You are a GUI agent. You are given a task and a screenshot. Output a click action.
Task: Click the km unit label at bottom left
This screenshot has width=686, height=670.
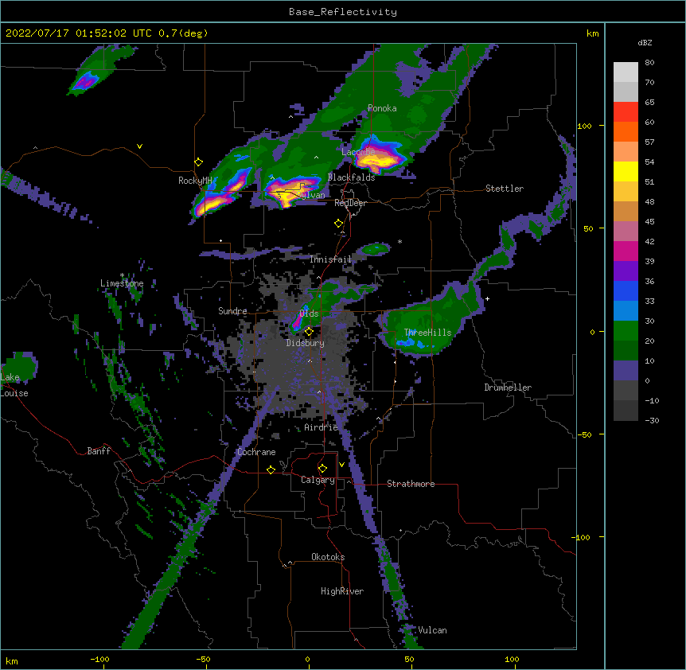(12, 661)
